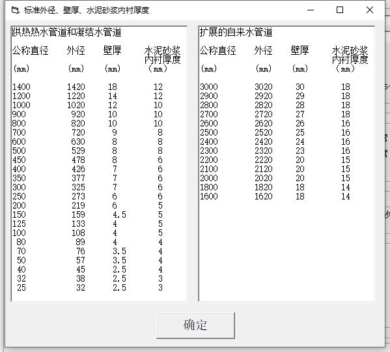Click nominal diameter 2300
The image size is (390, 352).
[209, 151]
